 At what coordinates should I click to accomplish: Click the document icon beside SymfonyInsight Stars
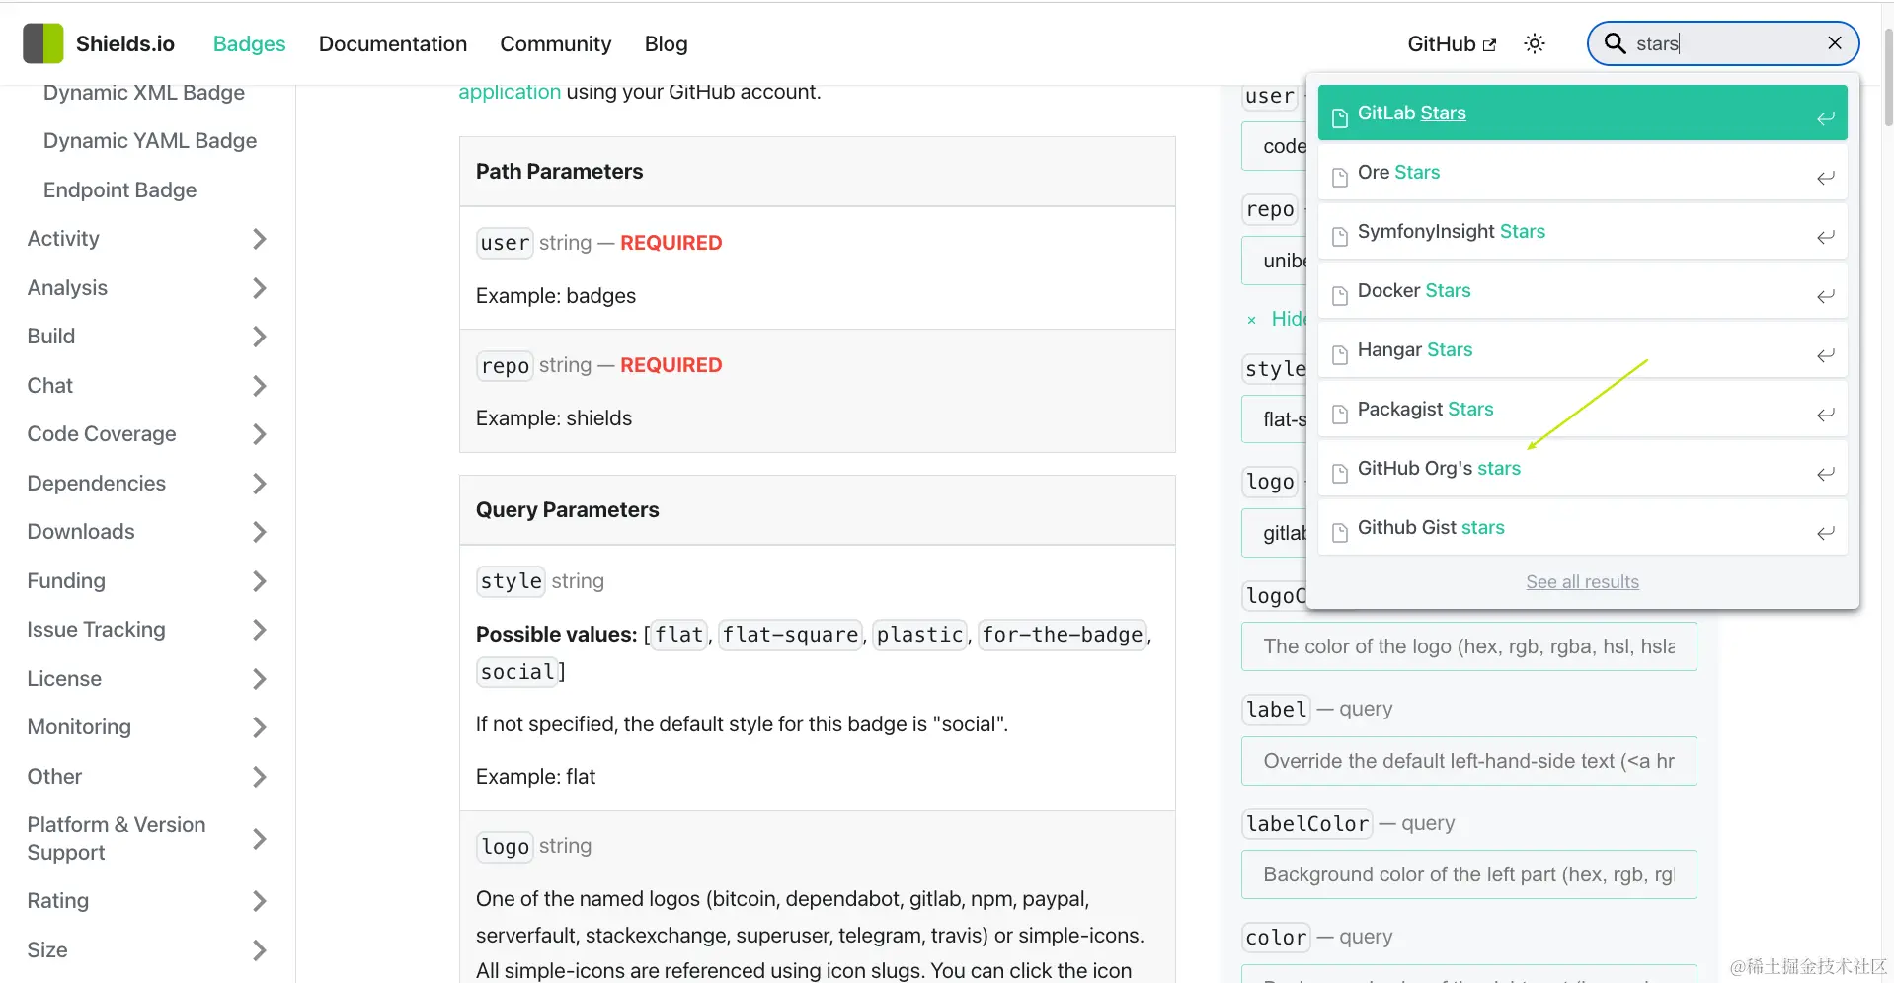pos(1340,237)
